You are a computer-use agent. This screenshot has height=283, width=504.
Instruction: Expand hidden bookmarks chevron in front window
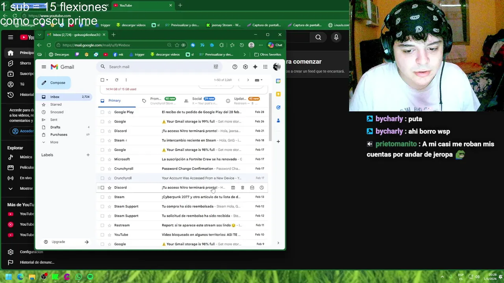click(x=245, y=55)
